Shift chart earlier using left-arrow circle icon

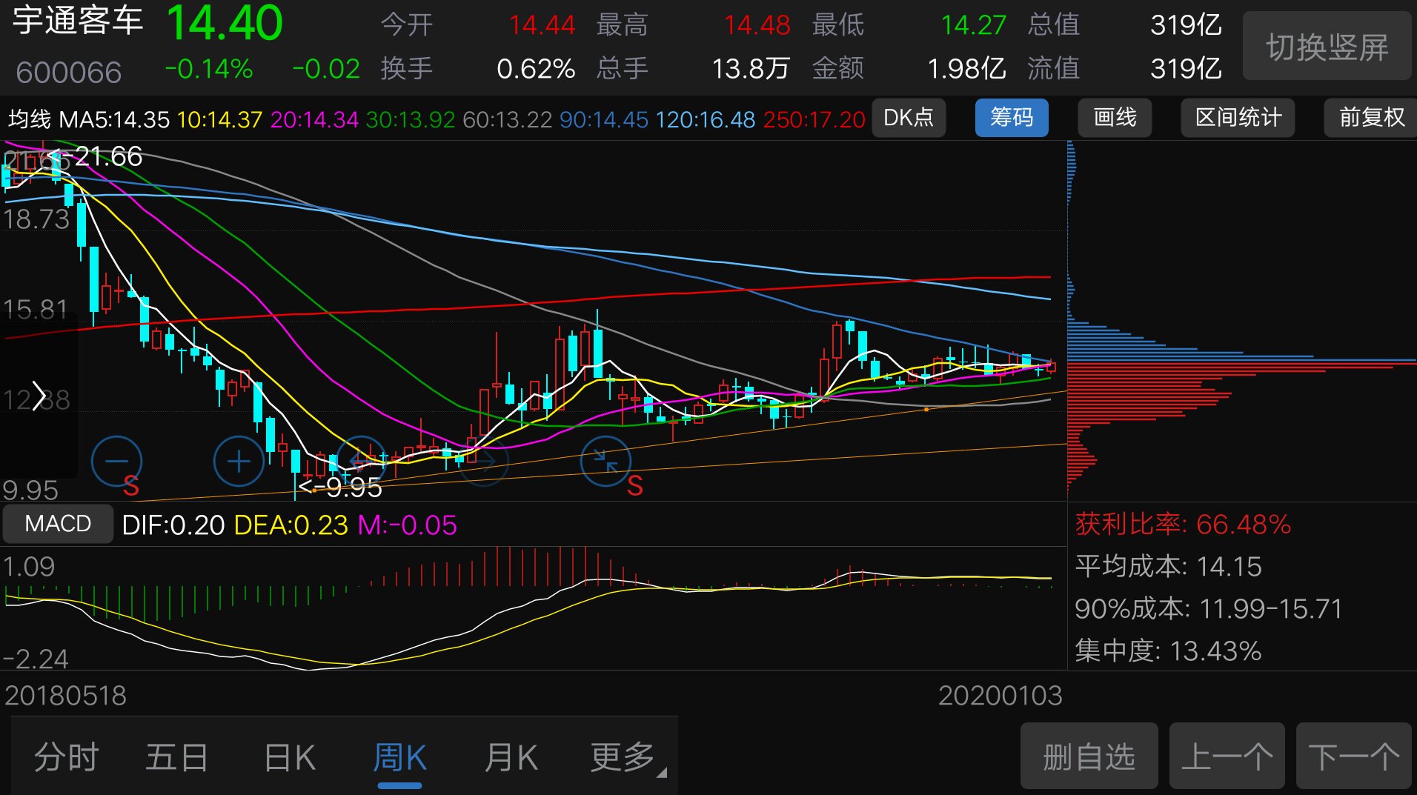(361, 462)
